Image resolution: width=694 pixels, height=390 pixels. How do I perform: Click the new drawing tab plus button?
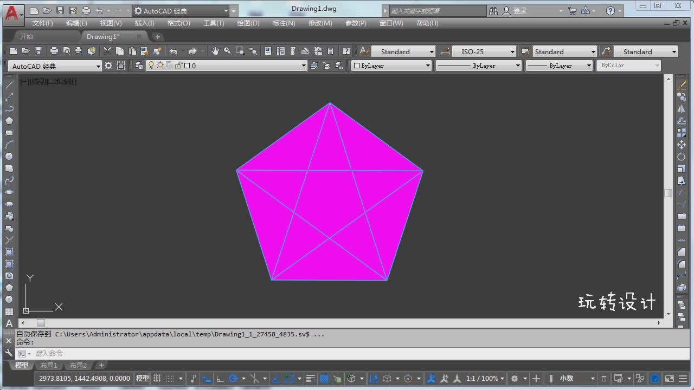coord(157,37)
